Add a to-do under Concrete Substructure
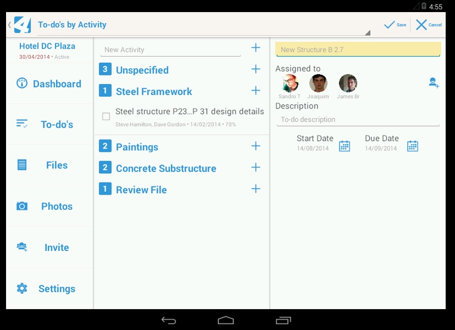This screenshot has height=330, width=455. pyautogui.click(x=256, y=167)
